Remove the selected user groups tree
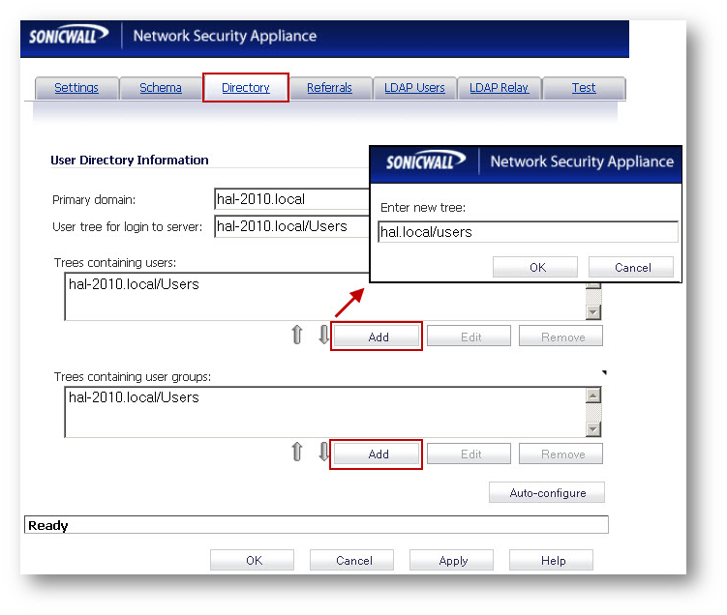This screenshot has height=615, width=727. point(561,454)
